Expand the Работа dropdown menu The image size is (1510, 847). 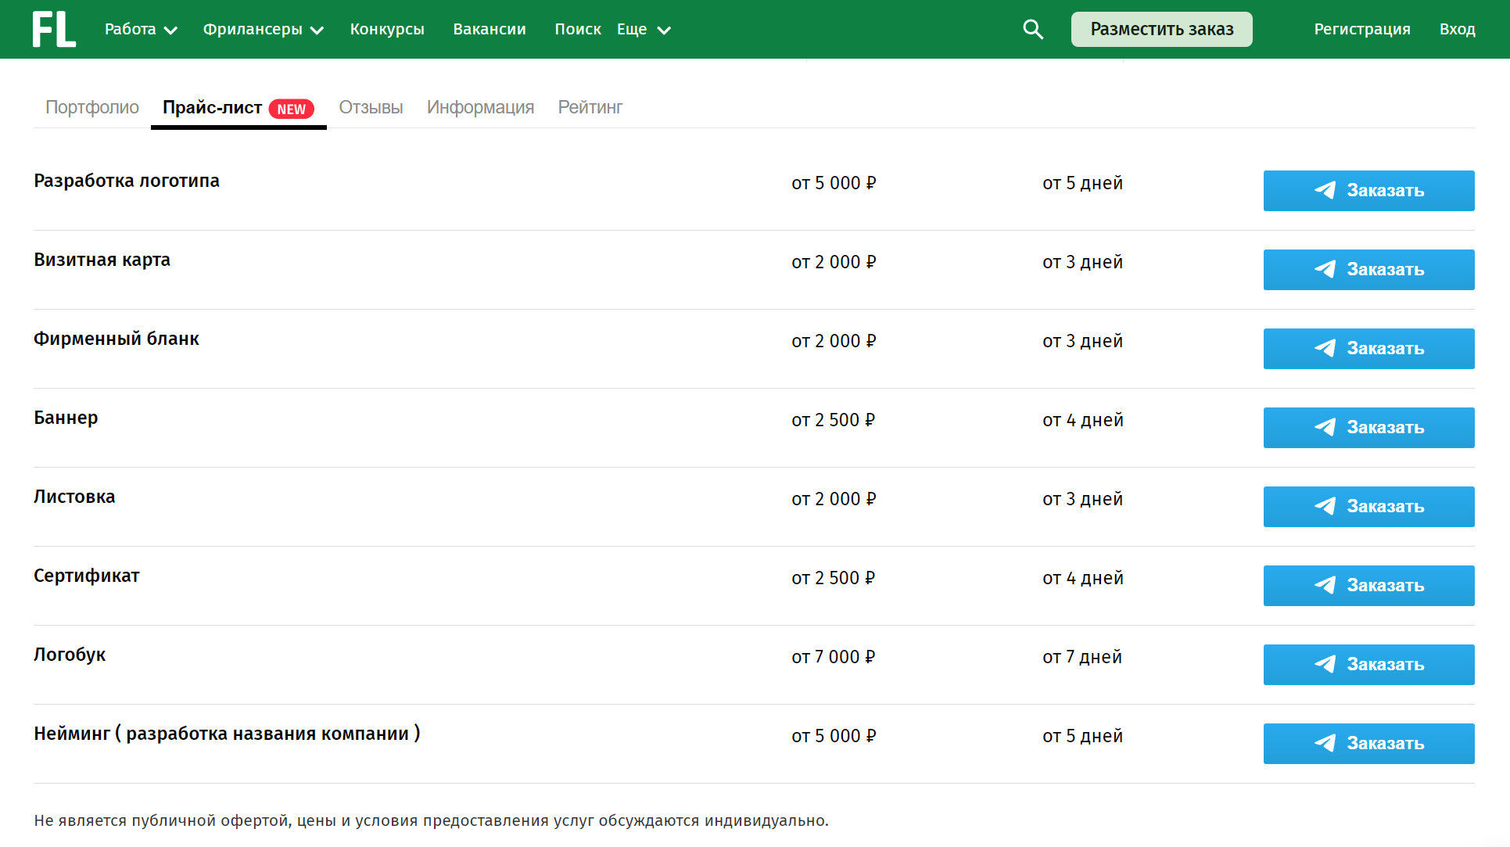pos(141,29)
